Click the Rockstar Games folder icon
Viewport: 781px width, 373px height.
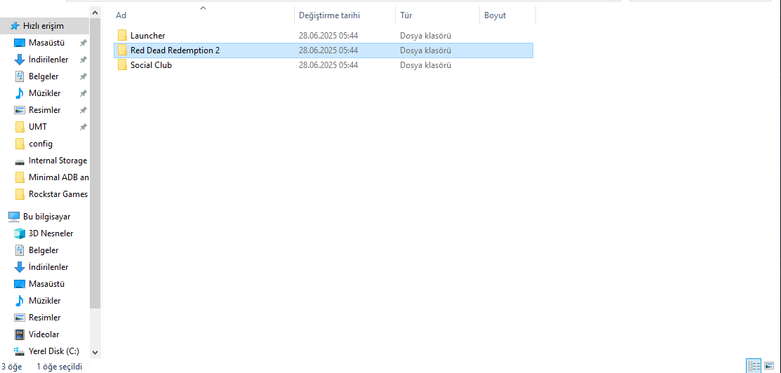pos(20,194)
